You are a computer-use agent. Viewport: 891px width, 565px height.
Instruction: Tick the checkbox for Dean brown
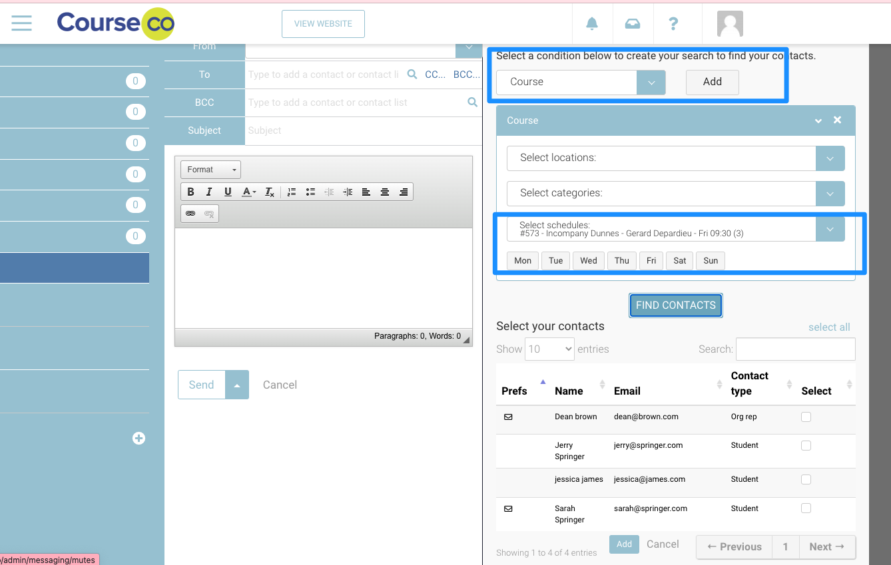coord(806,417)
